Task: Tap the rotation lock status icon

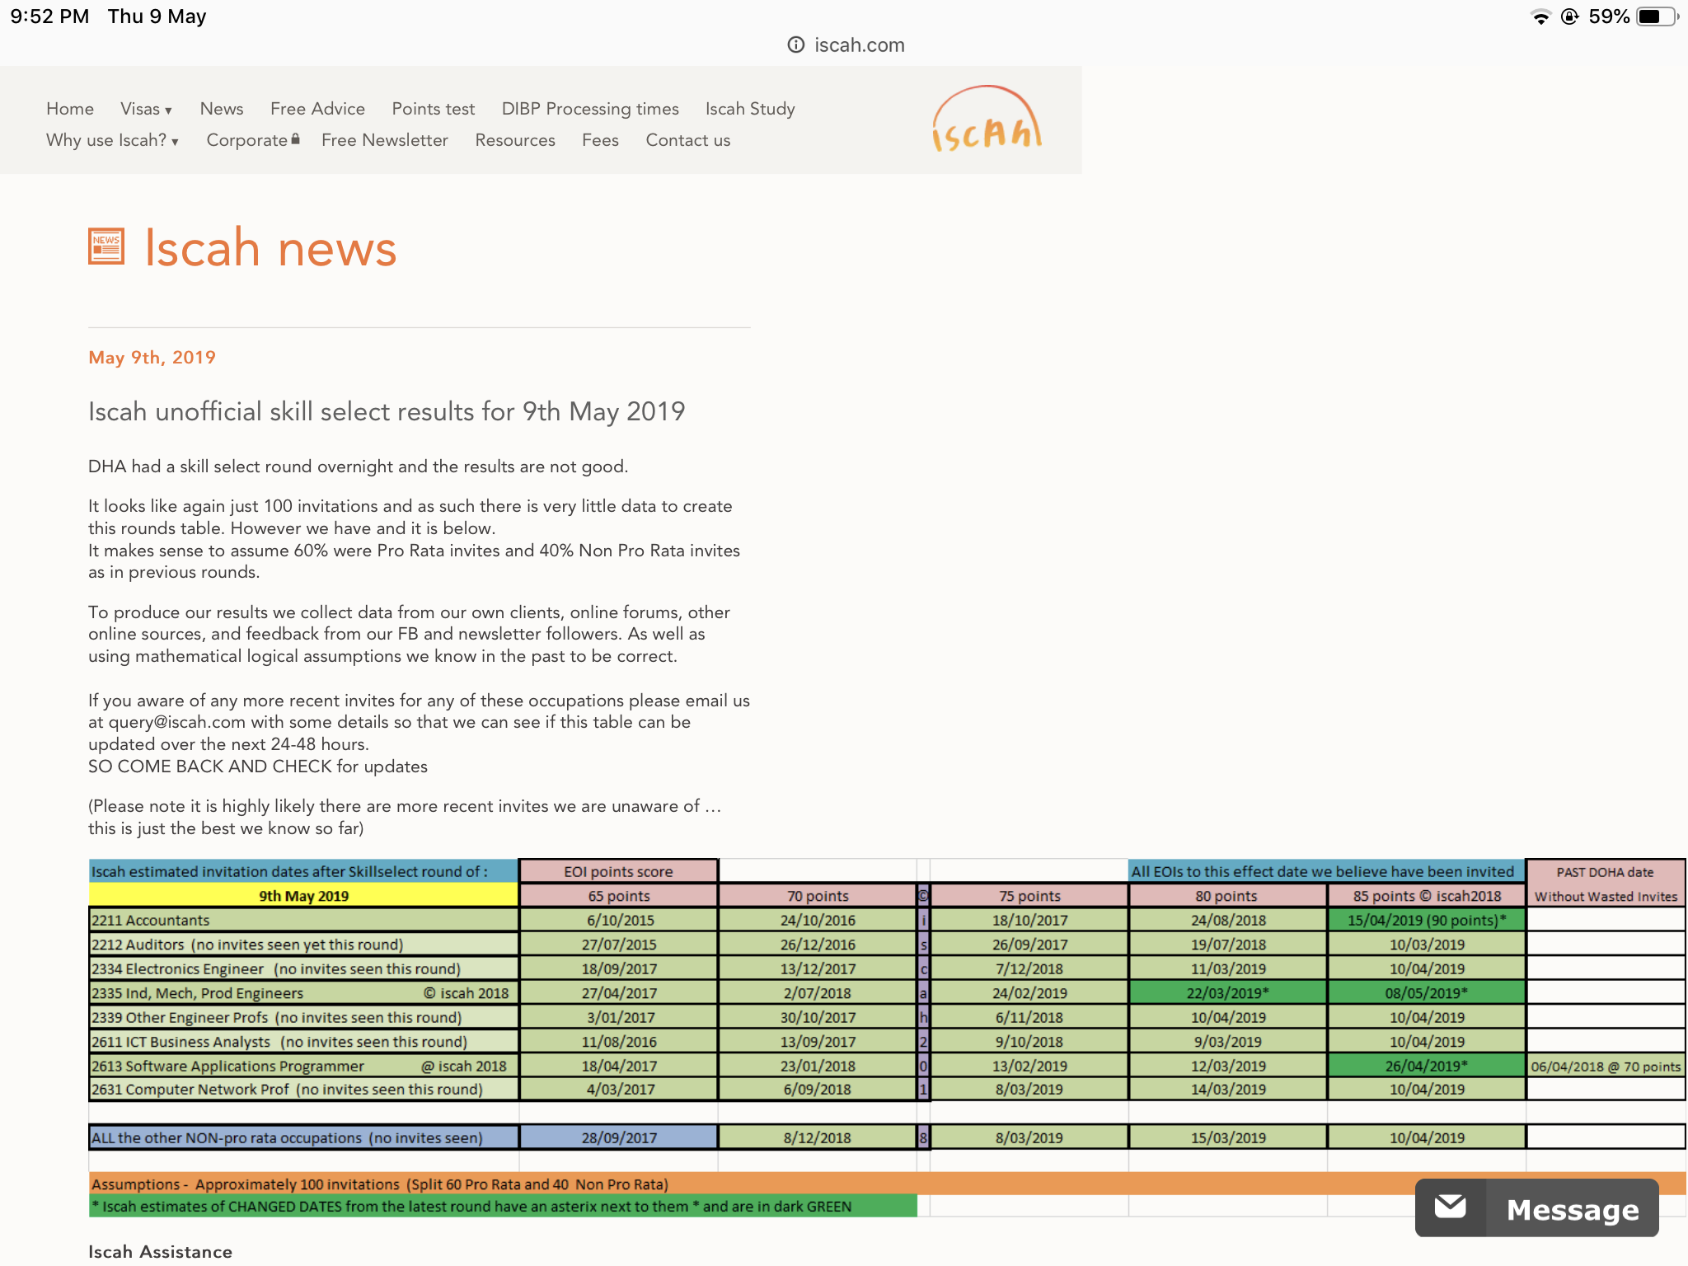Action: [x=1569, y=16]
